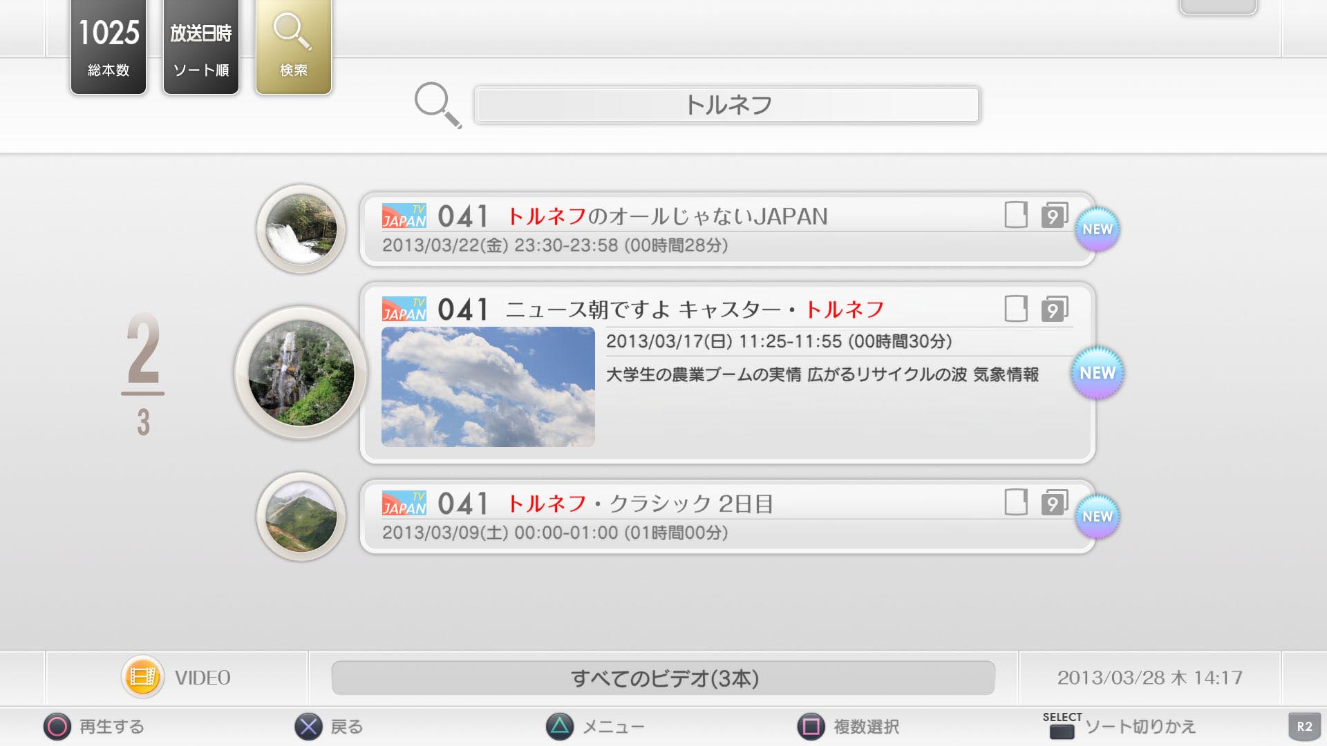Viewport: 1327px width, 746px height.
Task: Click the NEW badge on クラシック 2日目 row
Action: pos(1098,517)
